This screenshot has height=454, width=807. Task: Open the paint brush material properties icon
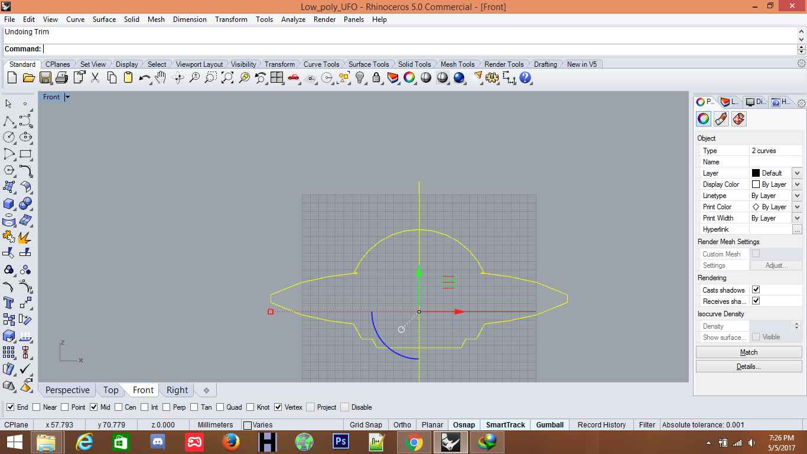(721, 119)
